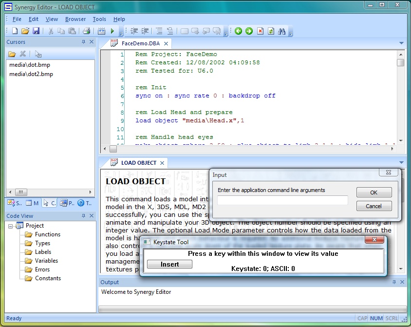Uncomment the selected lines icon
Image resolution: width=411 pixels, height=327 pixels.
[x=170, y=31]
